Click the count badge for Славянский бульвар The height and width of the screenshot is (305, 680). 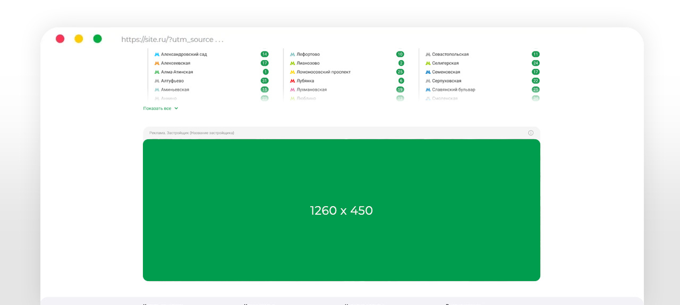[x=535, y=90]
